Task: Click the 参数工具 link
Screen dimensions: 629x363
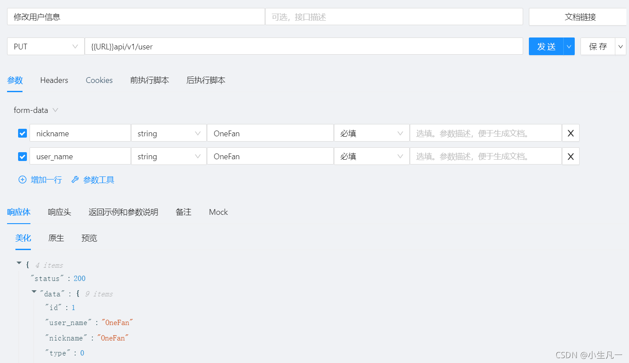Action: coord(99,180)
